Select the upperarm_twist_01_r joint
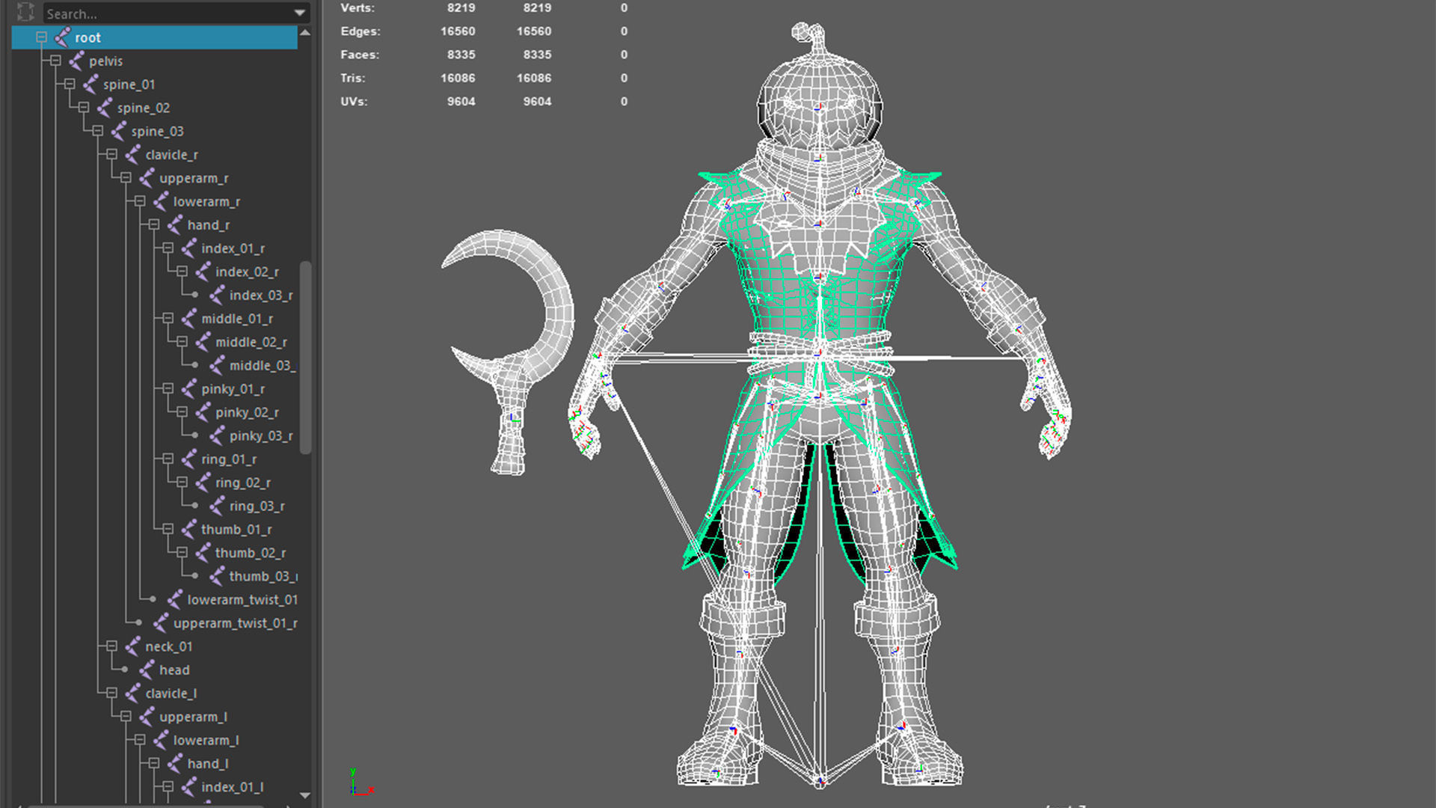 (x=235, y=623)
